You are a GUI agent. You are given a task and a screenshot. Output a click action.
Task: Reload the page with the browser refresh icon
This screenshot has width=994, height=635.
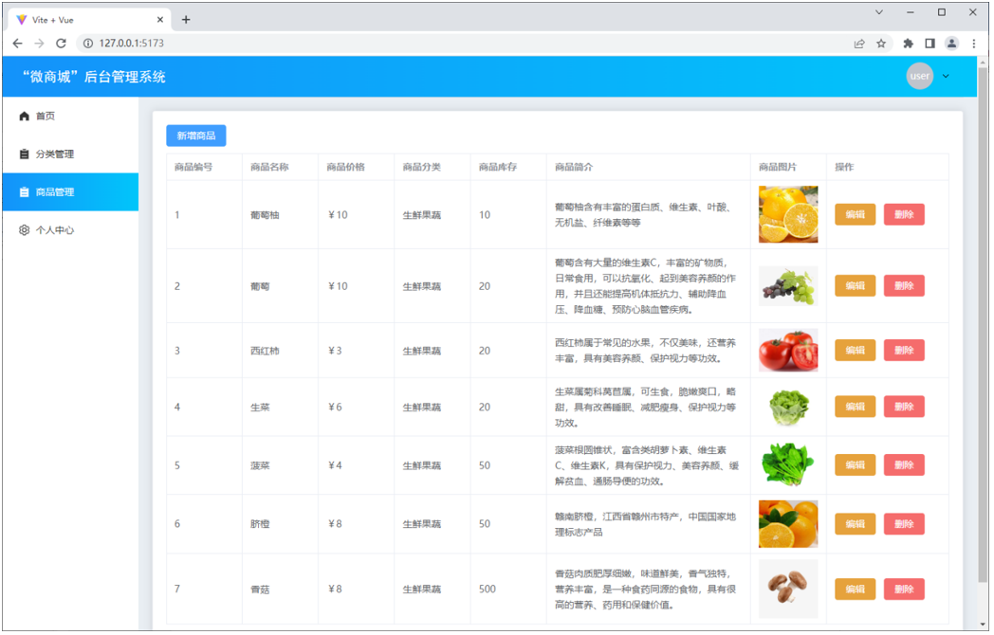62,44
